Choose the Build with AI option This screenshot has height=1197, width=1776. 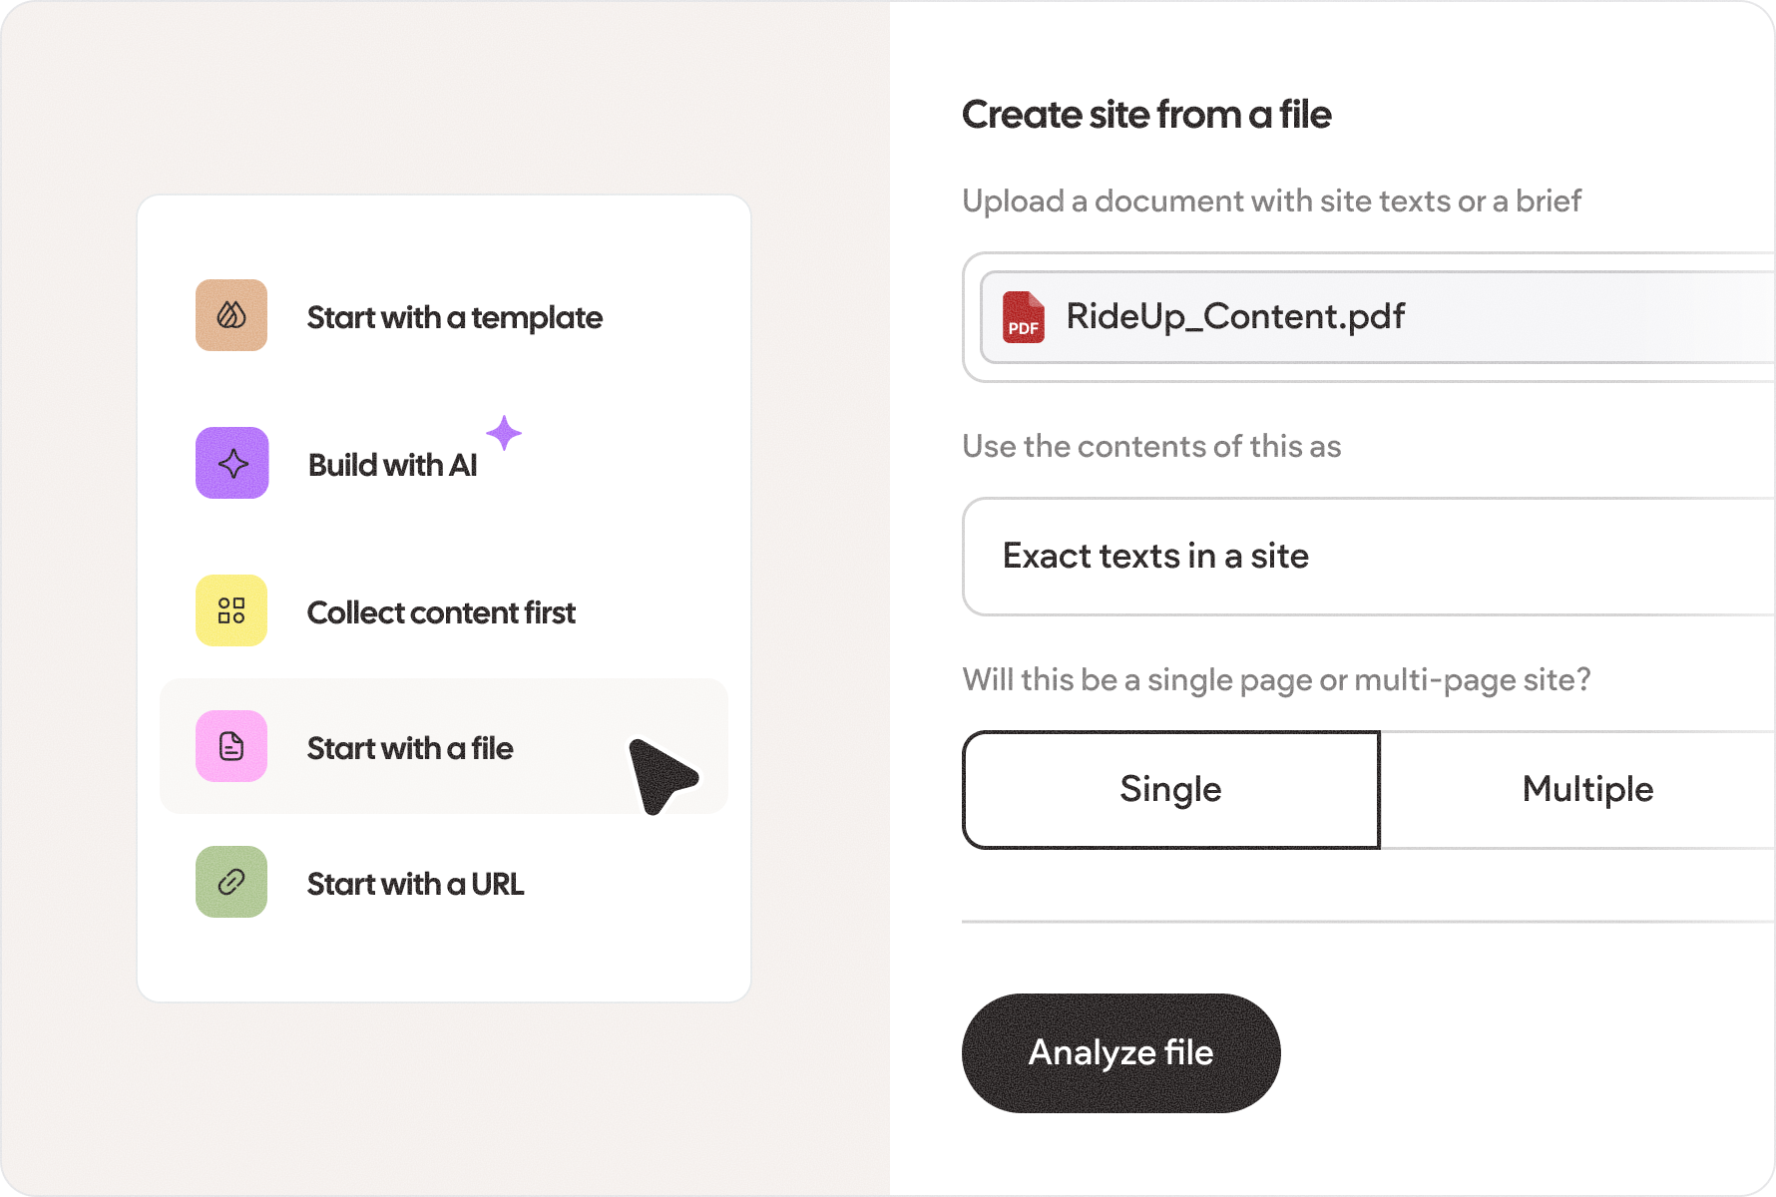coord(444,465)
